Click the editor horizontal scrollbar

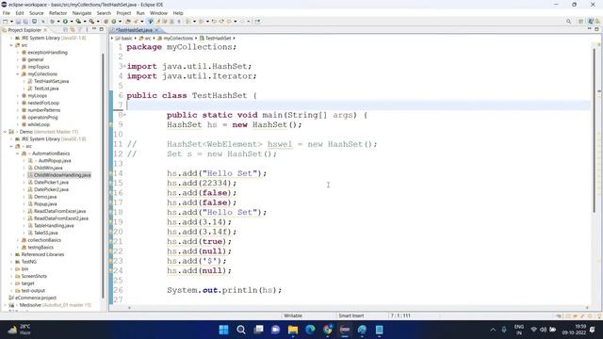point(358,308)
